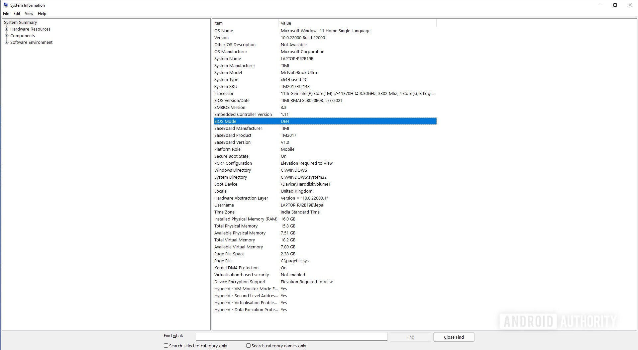
Task: Click the System Information app icon in title bar
Action: 6,5
